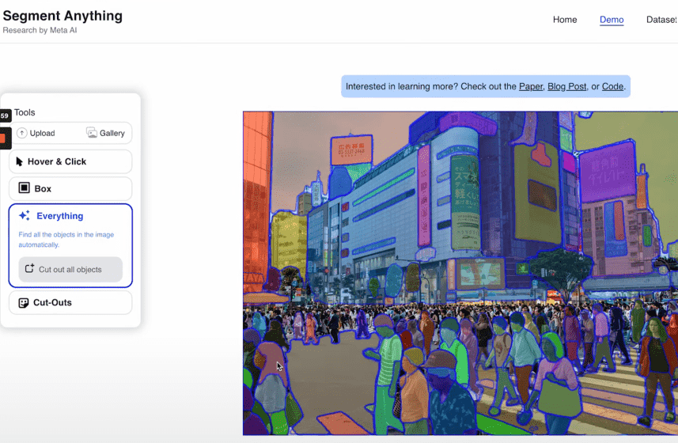Click the Everything sparkle icon
The height and width of the screenshot is (443, 678).
tap(25, 215)
